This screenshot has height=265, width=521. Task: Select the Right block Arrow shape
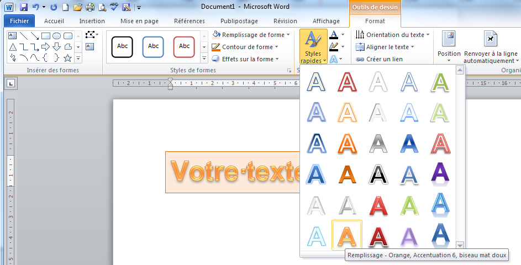[45, 47]
